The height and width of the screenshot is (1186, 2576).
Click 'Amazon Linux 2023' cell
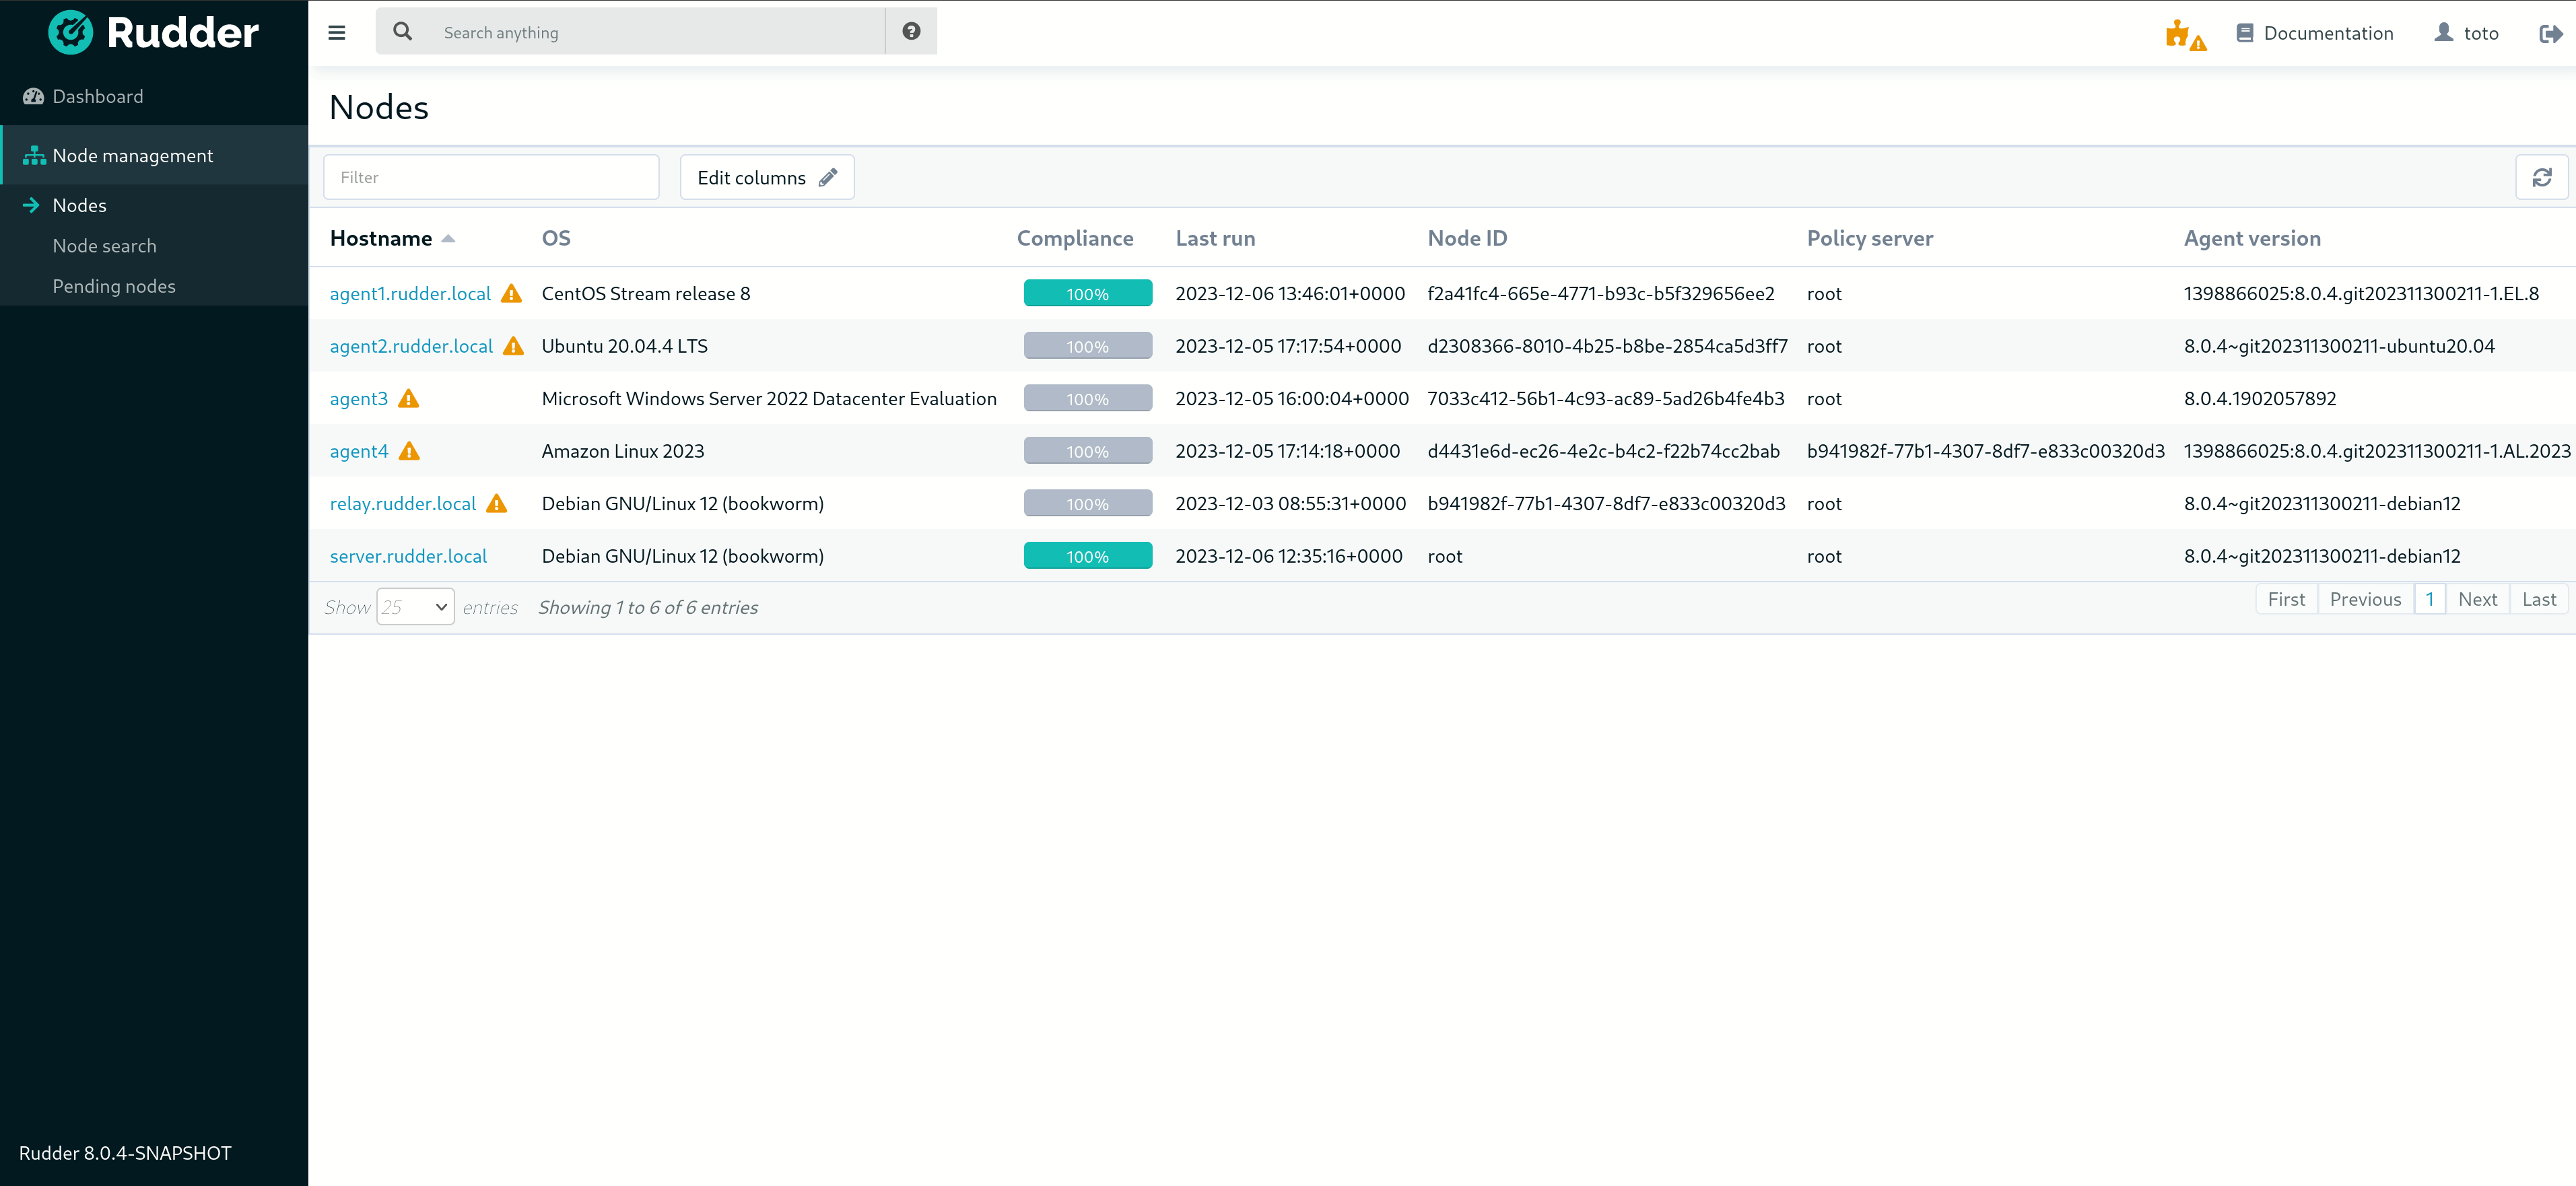(x=623, y=451)
